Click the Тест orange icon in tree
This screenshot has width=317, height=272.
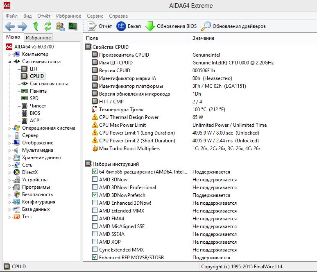[x=16, y=217]
